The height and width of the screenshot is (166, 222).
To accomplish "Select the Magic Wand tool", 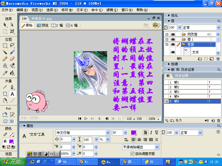I will click(5, 52).
